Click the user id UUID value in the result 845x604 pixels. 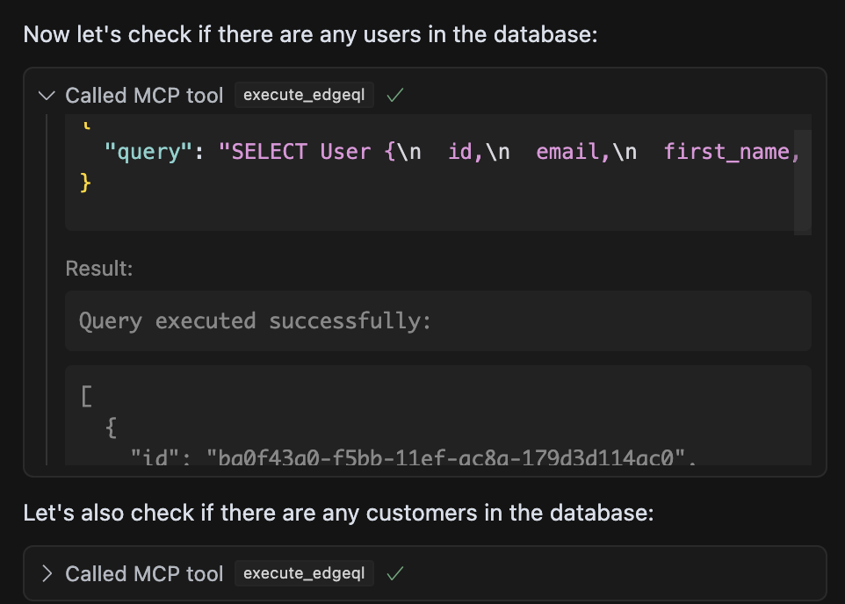(x=445, y=457)
